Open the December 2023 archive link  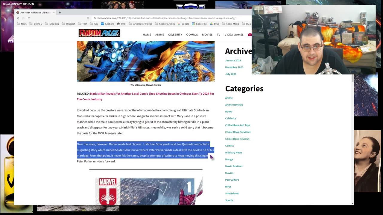234,67
